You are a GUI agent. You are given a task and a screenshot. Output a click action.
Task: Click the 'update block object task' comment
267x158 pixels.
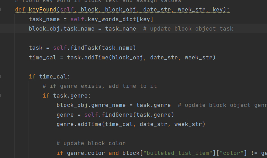[188, 28]
